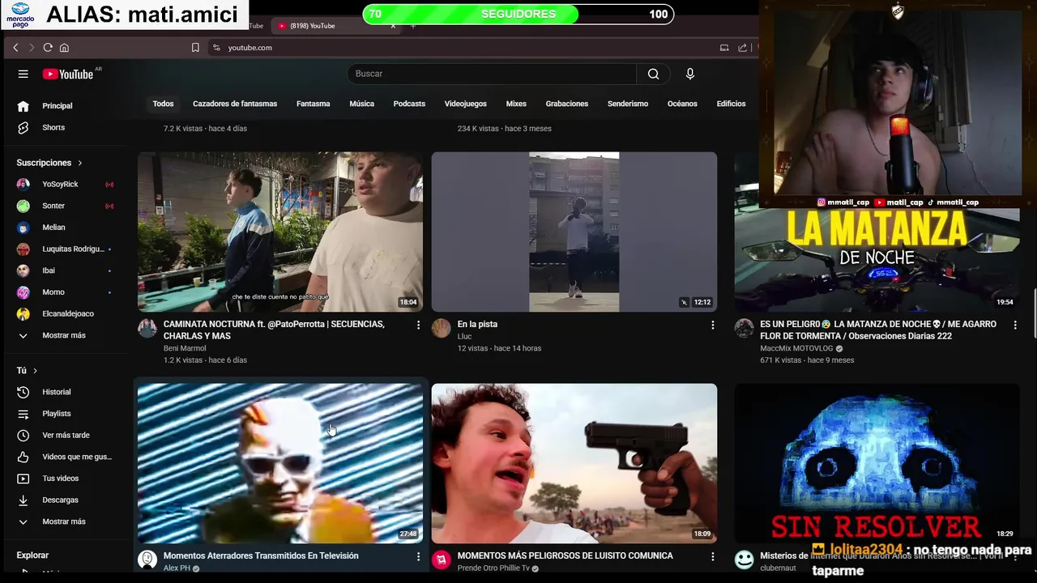The width and height of the screenshot is (1037, 583).
Task: Select the Todos filter chip
Action: 163,104
